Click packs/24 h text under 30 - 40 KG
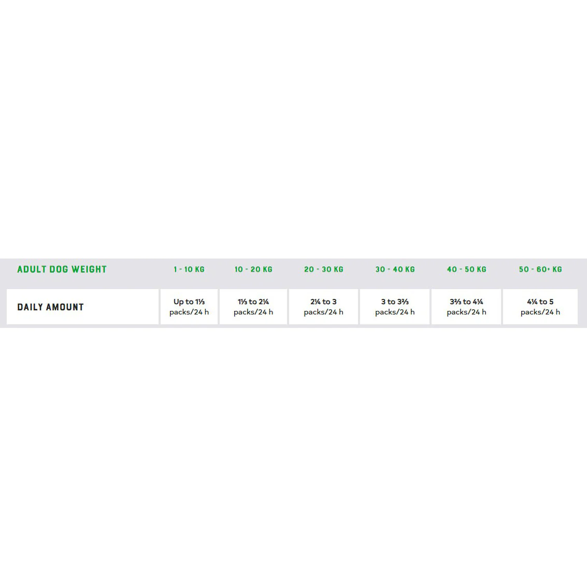Viewport: 587px width, 587px height. pos(395,312)
